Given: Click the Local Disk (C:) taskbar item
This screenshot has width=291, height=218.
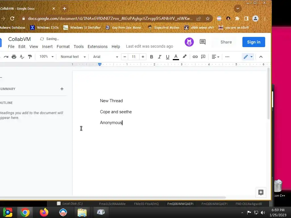Looking at the screenshot, I should point(70,204).
